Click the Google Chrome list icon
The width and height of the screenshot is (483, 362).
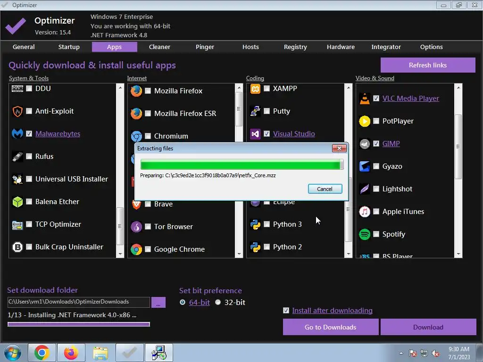136,249
